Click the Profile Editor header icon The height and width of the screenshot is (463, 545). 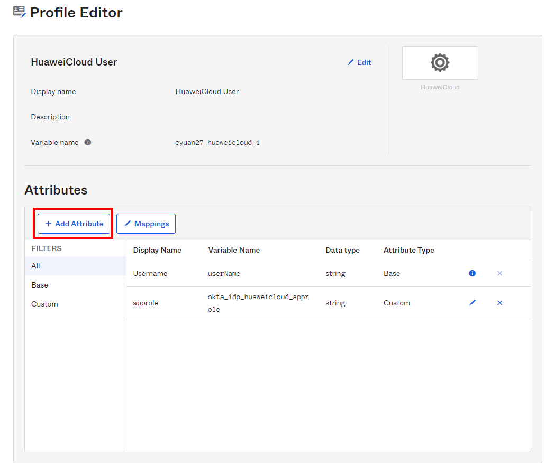[20, 12]
